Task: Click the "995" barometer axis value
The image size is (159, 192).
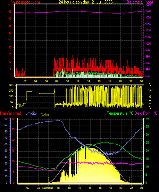Action: click(x=148, y=50)
